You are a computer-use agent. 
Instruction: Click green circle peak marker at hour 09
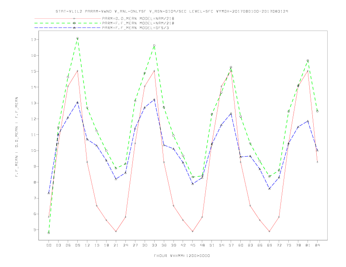pyautogui.click(x=77, y=38)
